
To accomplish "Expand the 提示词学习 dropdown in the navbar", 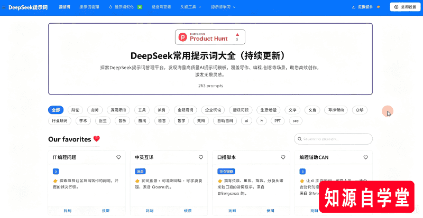I will tap(223, 7).
